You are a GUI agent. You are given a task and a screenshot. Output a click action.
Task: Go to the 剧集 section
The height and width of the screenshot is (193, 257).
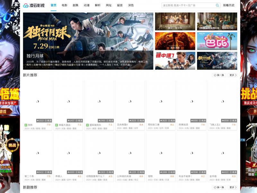[75, 5]
